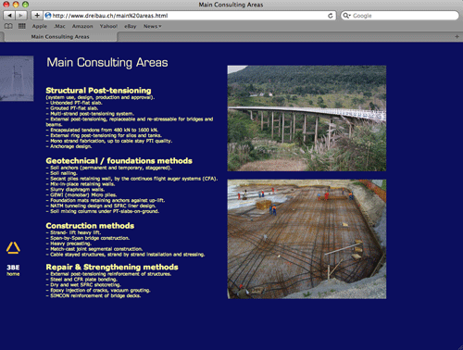Open a new tab with plus icon
The width and height of the screenshot is (463, 350).
pos(457,37)
